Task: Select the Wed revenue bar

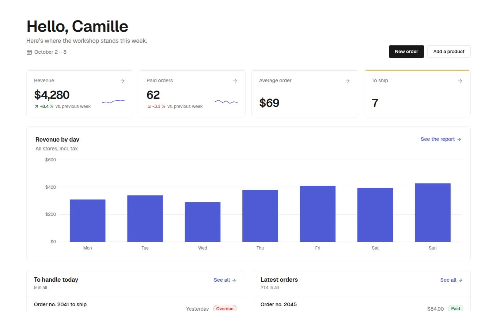Action: point(203,222)
